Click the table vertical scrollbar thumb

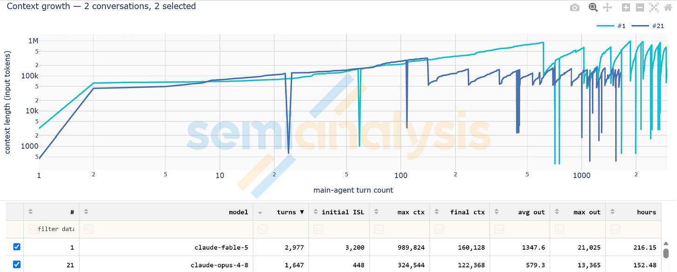coord(666,253)
